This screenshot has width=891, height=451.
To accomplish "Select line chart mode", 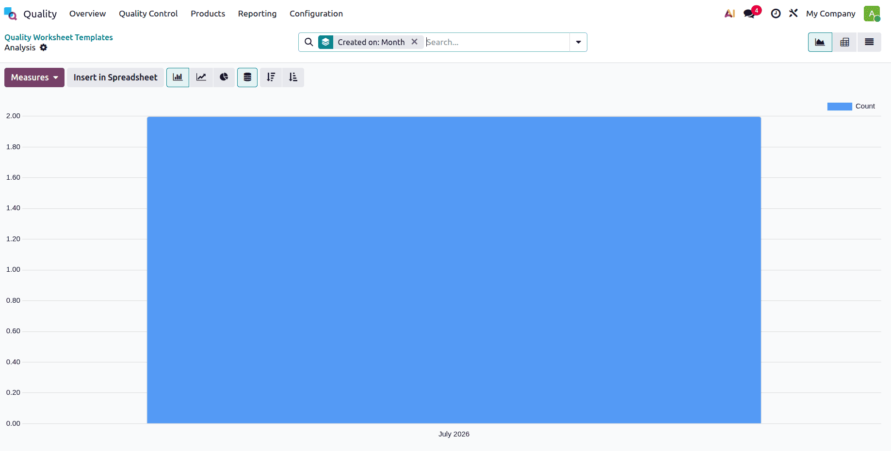I will click(x=201, y=78).
